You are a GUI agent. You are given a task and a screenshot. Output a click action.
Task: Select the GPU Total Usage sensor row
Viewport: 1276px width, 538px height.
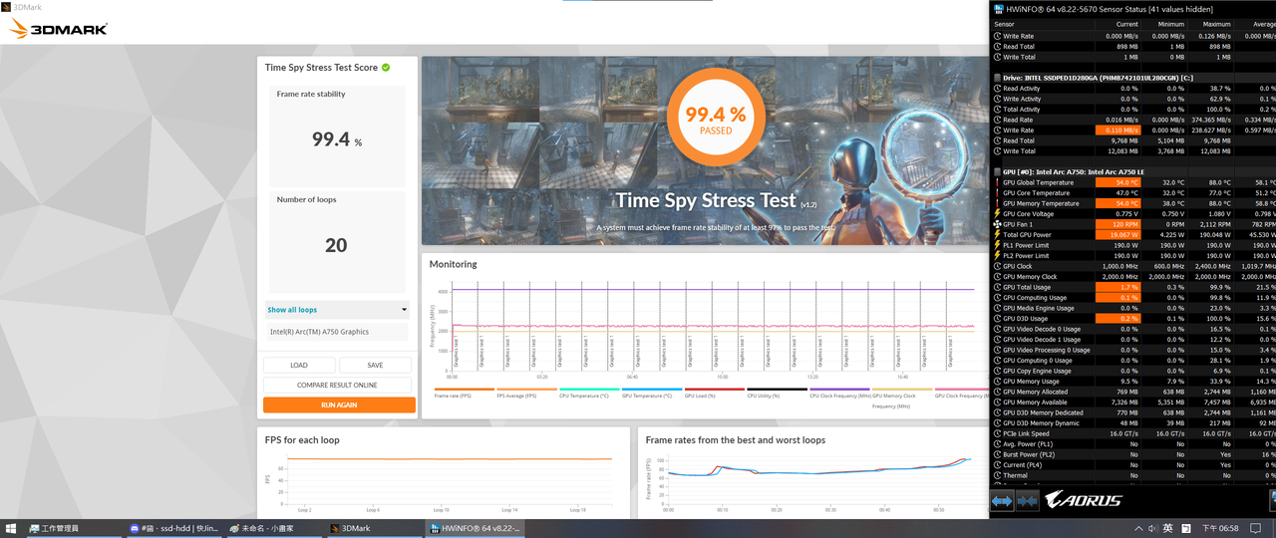[1134, 287]
